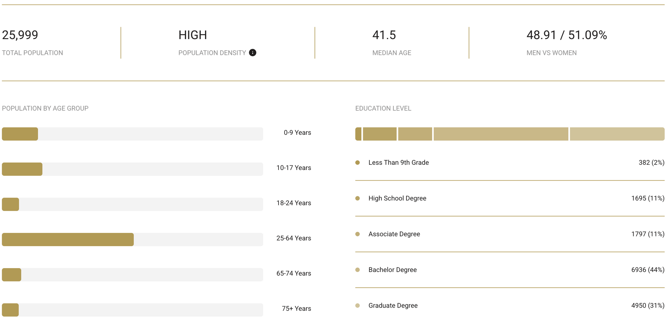Click the High School Degree segment in education bar
Screen dimensions: 671x324
coord(380,134)
